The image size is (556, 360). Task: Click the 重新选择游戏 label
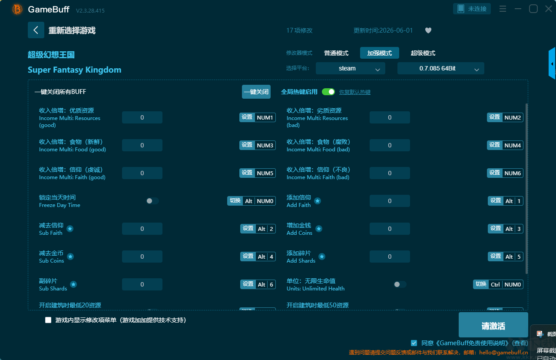72,30
